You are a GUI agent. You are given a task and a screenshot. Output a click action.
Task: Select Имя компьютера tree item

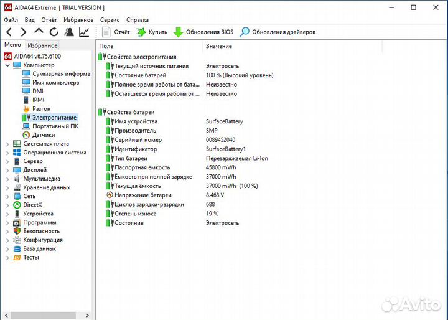click(50, 82)
